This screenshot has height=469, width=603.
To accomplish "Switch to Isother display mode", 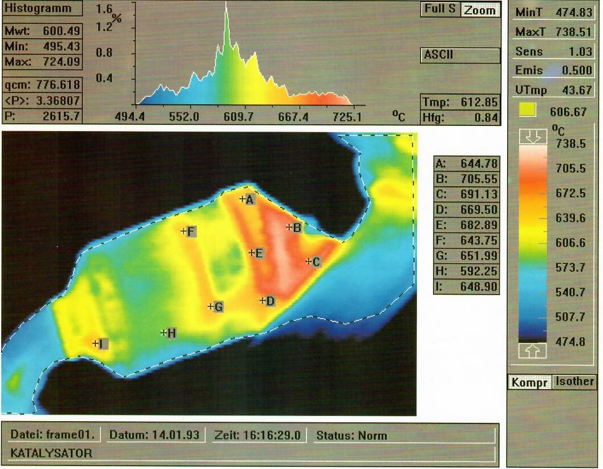I will (x=574, y=382).
